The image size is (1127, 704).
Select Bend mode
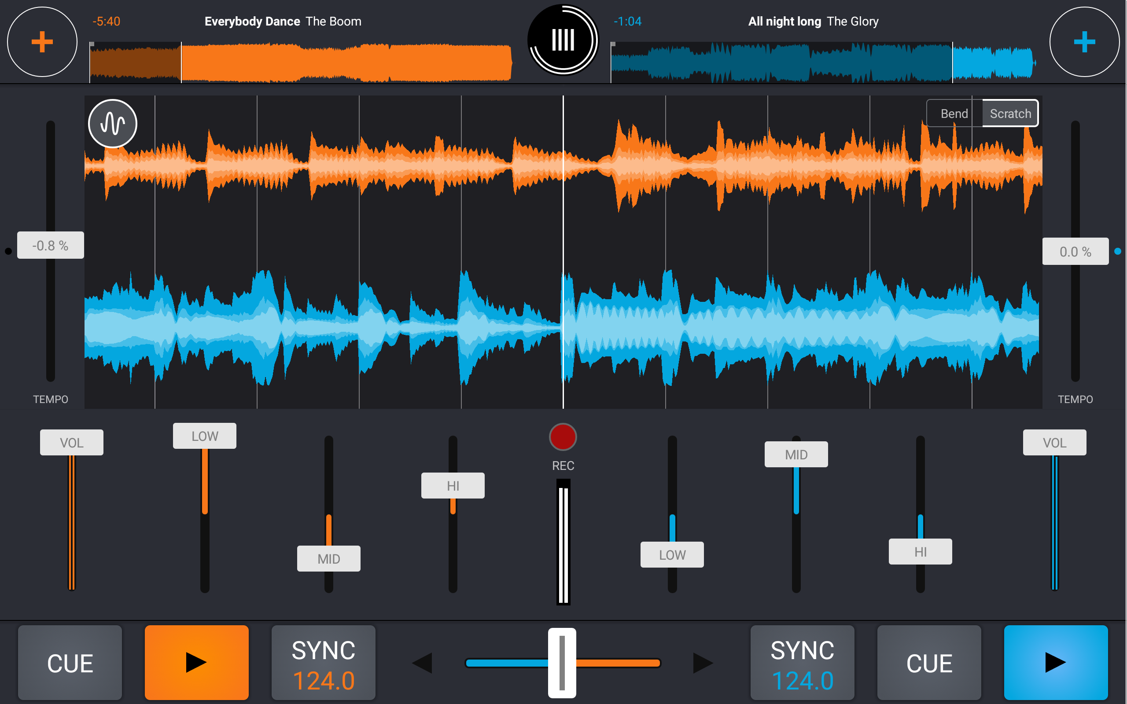tap(954, 113)
